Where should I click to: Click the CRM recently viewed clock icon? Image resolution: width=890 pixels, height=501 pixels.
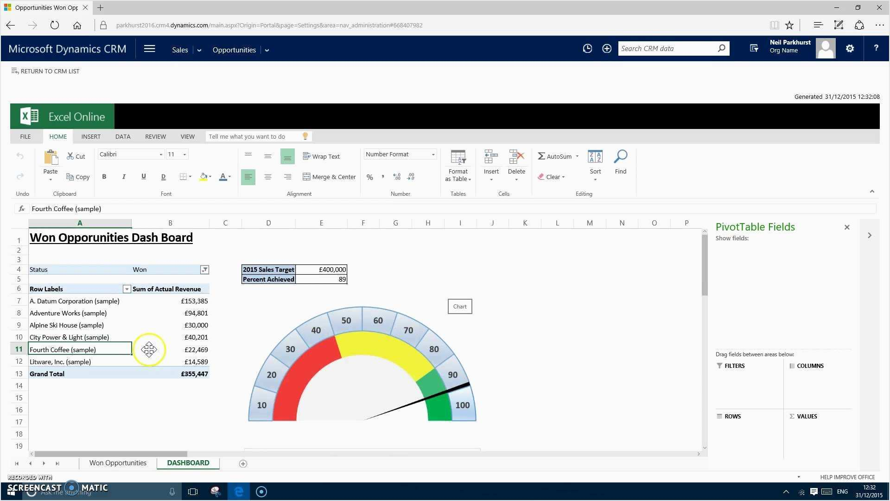tap(587, 49)
